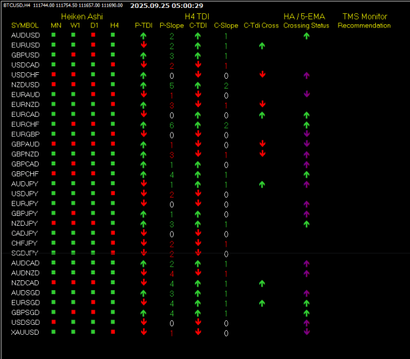410x359 pixels.
Task: Click the C-Tdi Cross column header
Action: (x=261, y=26)
